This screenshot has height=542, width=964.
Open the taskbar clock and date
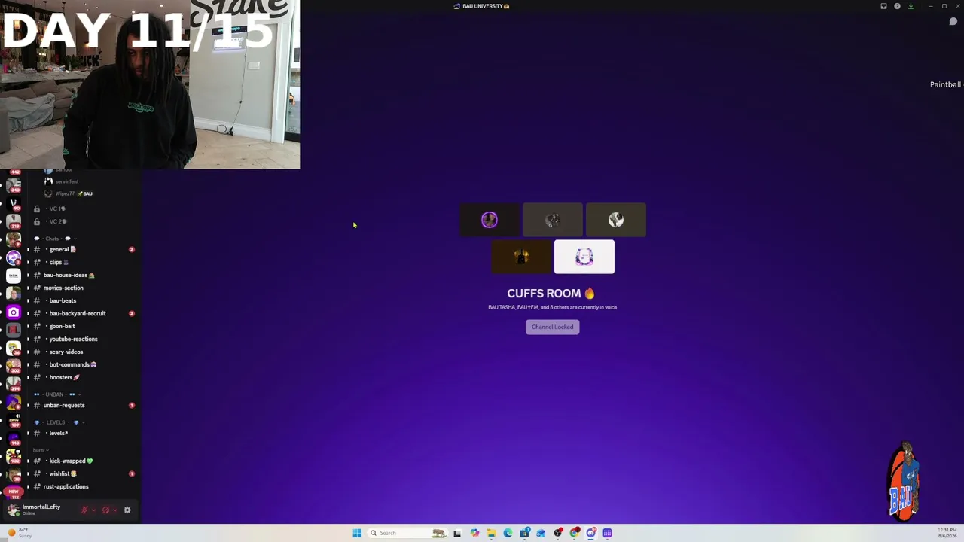tap(947, 533)
